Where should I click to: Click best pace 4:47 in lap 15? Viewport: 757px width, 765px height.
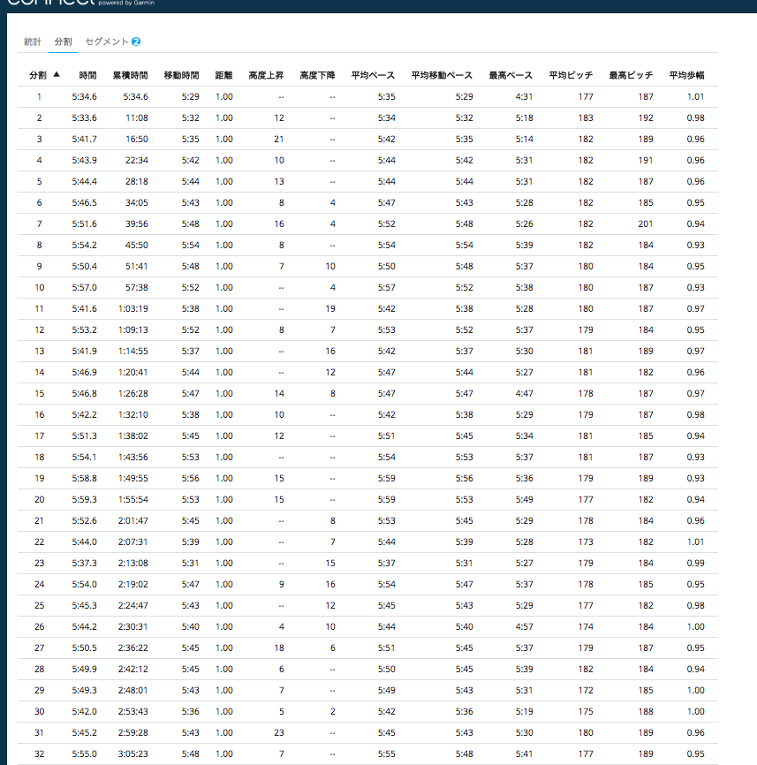pos(525,394)
